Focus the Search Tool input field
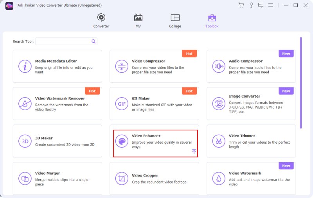 pos(66,41)
